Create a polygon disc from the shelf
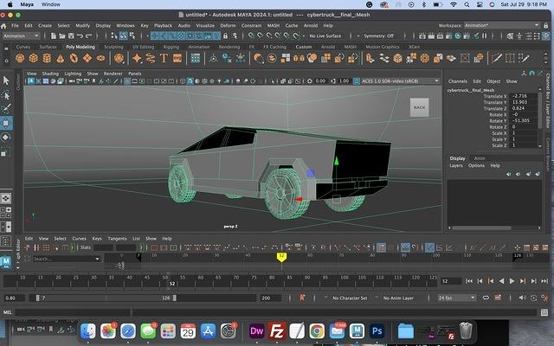 (x=100, y=58)
